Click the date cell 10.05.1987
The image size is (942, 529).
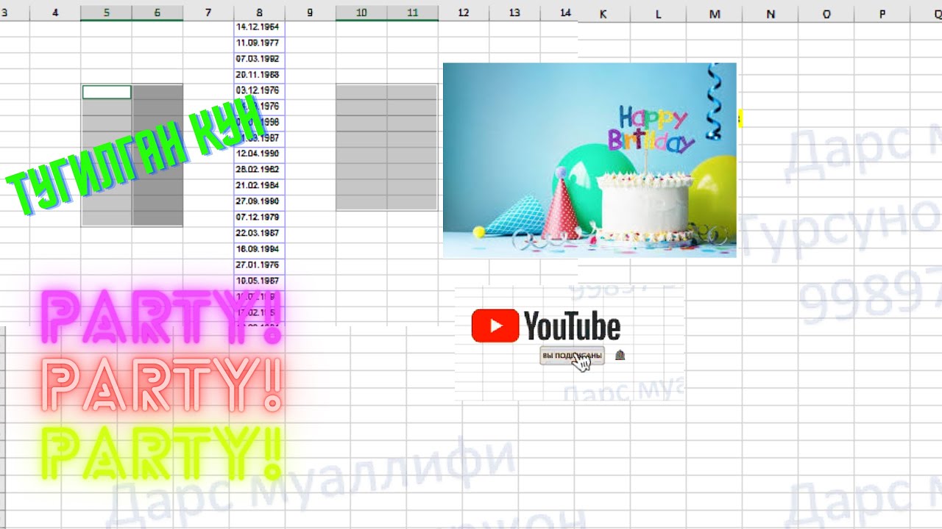click(259, 281)
